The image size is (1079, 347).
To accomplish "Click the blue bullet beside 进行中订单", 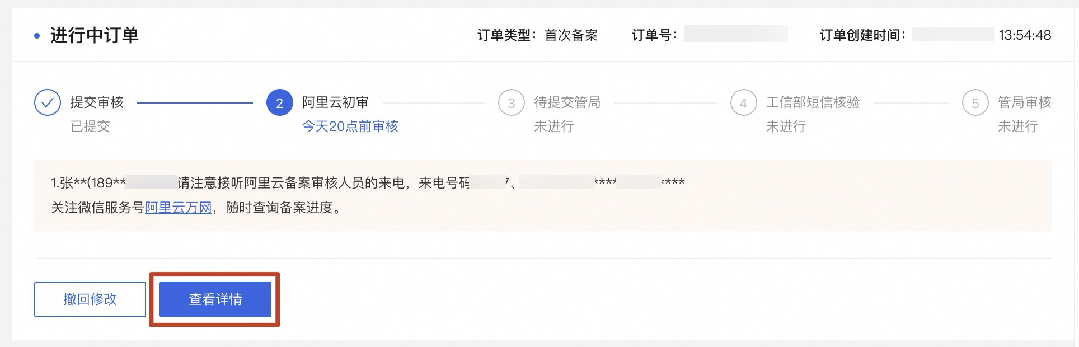I will pyautogui.click(x=37, y=36).
